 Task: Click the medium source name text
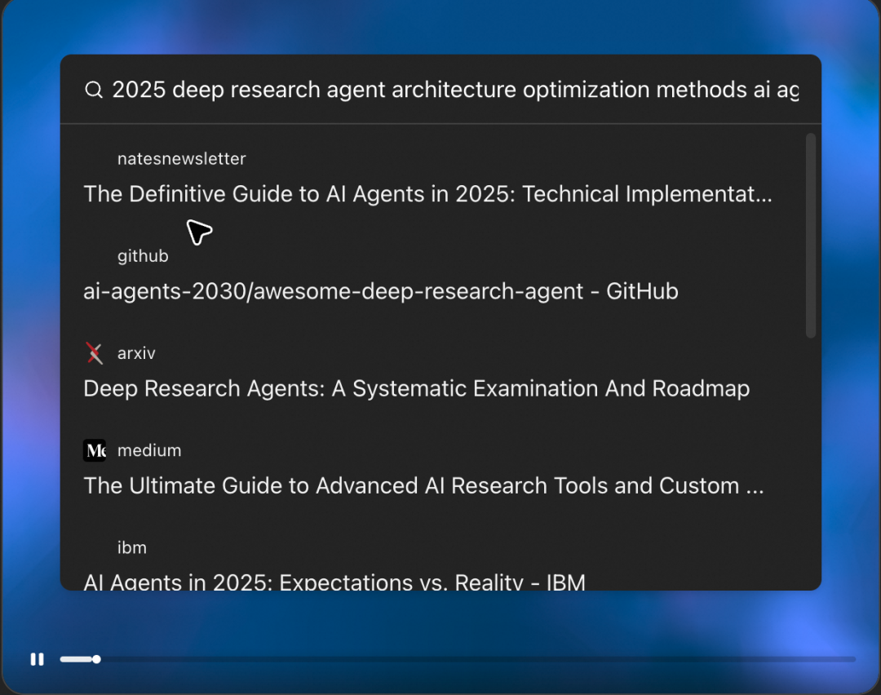tap(149, 450)
